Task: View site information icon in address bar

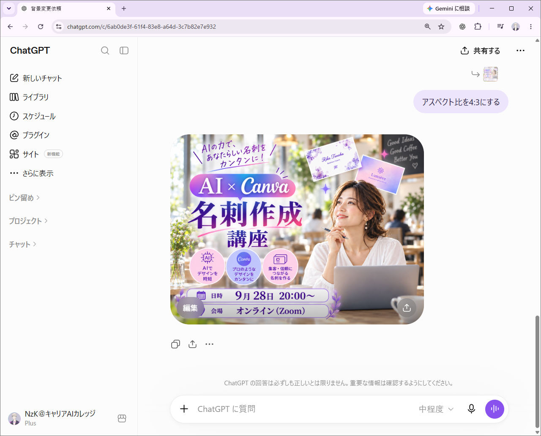Action: [59, 27]
